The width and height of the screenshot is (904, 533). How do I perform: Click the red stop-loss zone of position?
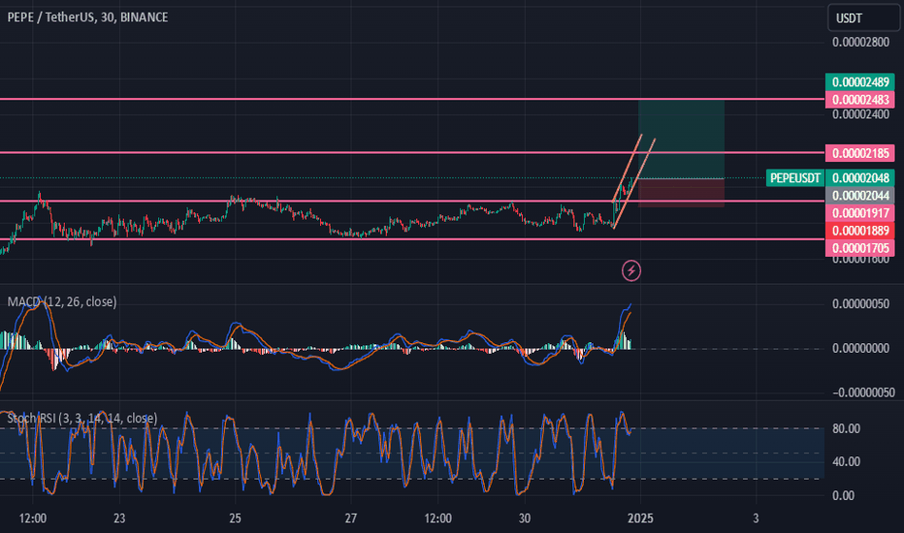(681, 193)
